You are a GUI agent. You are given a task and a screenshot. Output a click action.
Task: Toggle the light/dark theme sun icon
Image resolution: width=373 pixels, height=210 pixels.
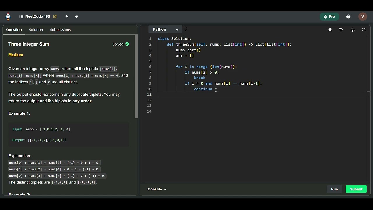(x=348, y=17)
